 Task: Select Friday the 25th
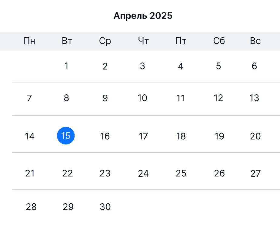pos(181,173)
